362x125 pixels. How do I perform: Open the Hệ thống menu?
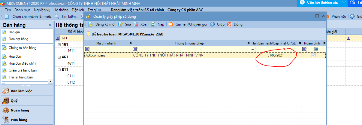(x=61, y=10)
